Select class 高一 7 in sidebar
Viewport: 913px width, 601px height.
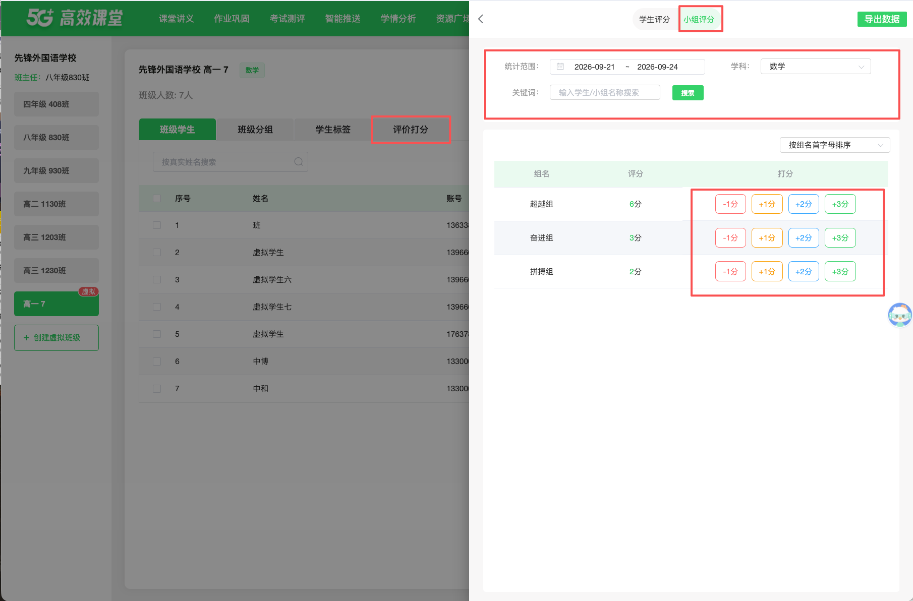pos(56,304)
